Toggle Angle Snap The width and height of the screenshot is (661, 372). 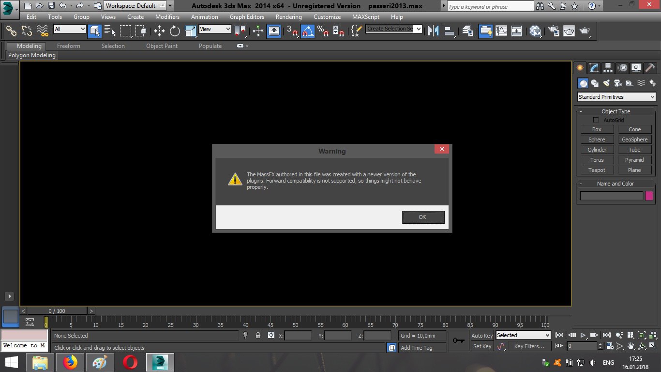pos(308,31)
